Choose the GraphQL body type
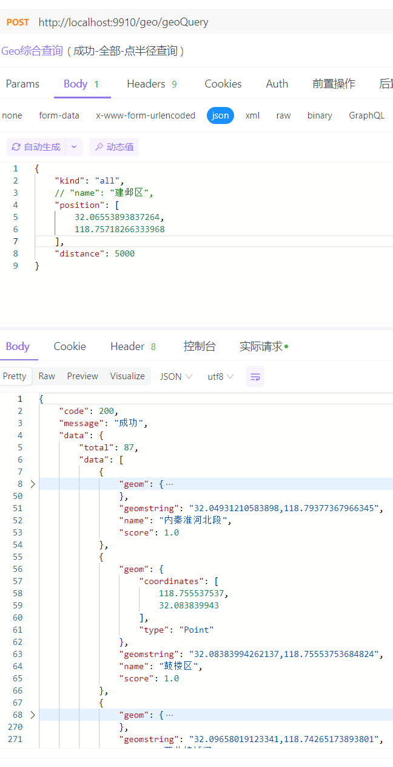Screen dimensions: 393x767 click(x=366, y=115)
